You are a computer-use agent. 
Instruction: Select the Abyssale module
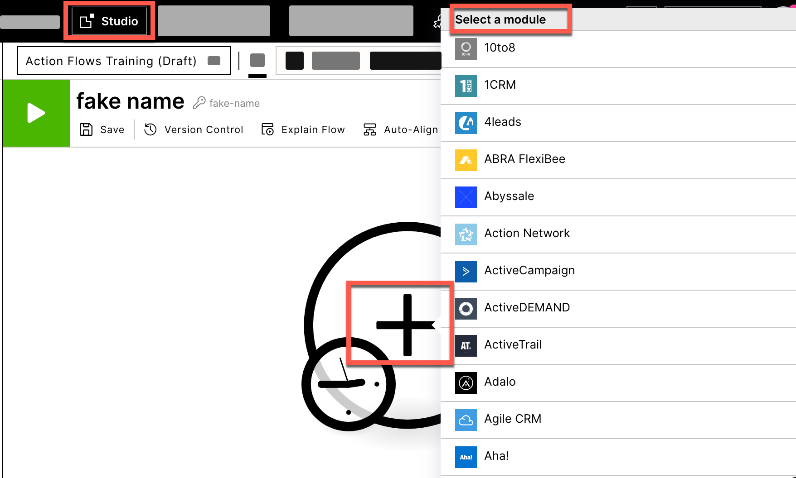618,196
